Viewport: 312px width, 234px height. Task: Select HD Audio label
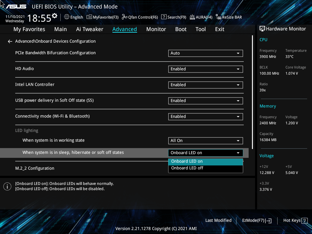24,69
